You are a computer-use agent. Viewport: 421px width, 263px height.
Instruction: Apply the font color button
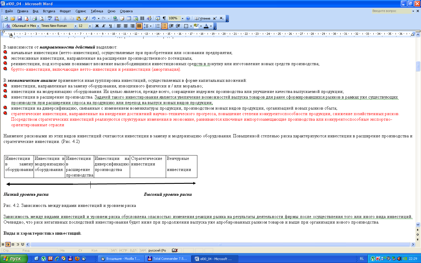click(x=206, y=26)
